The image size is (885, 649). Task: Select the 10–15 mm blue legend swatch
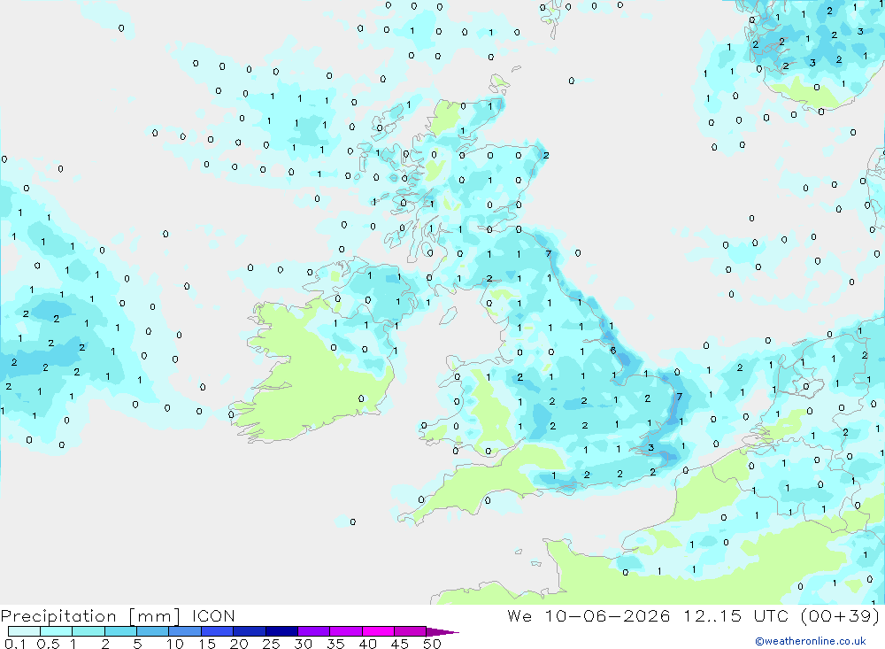[185, 631]
